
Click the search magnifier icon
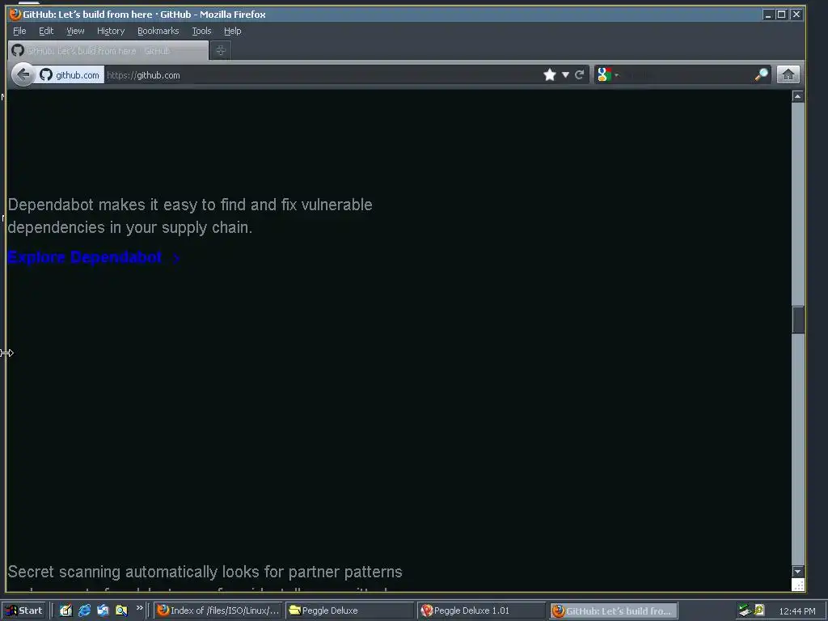point(761,75)
